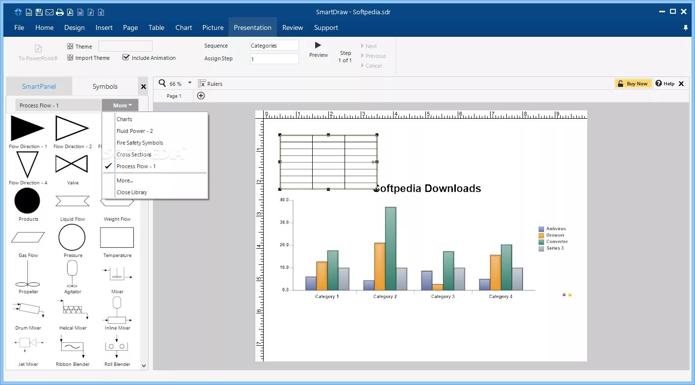Image resolution: width=695 pixels, height=385 pixels.
Task: Select the Page 1 tab
Action: click(x=174, y=96)
